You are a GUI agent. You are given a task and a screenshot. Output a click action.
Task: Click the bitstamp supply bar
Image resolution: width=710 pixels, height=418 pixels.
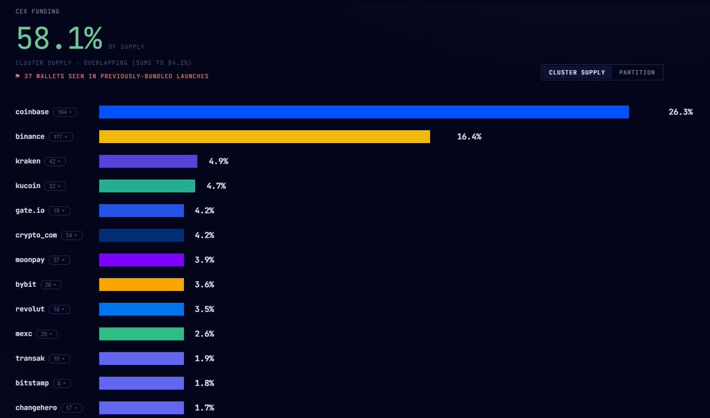tap(141, 383)
